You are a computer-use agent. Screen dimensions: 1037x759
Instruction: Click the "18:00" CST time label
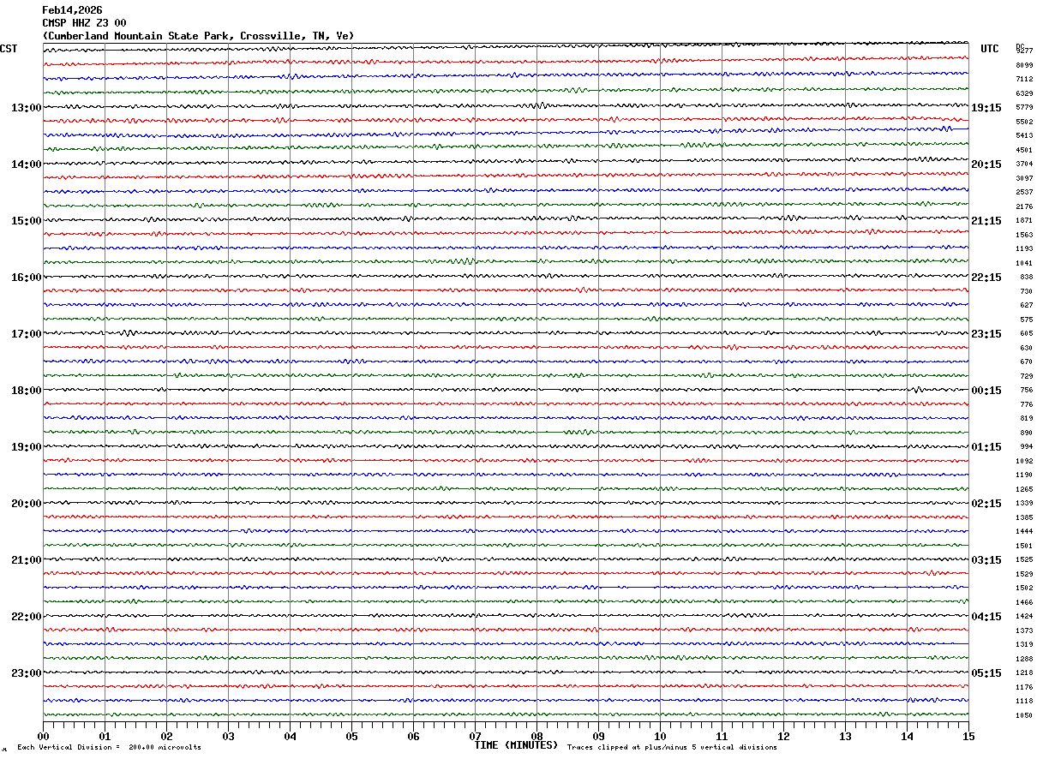(x=26, y=391)
